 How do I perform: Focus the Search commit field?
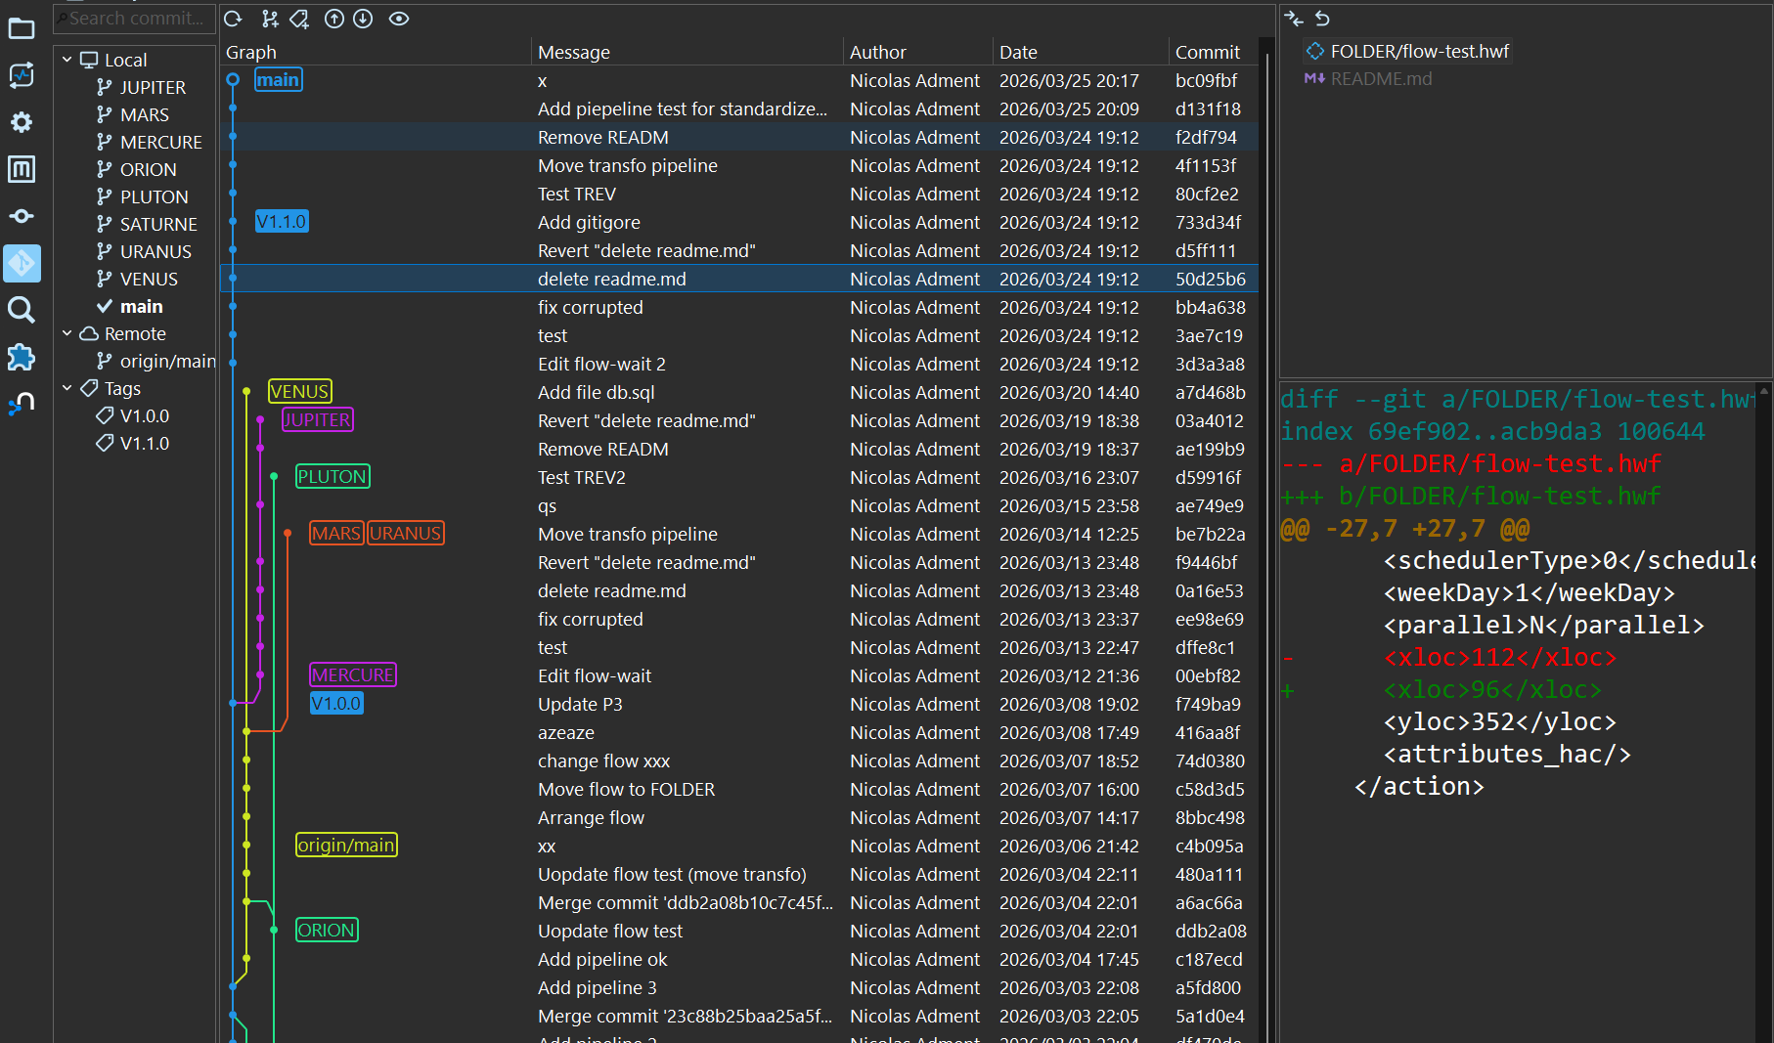point(135,19)
